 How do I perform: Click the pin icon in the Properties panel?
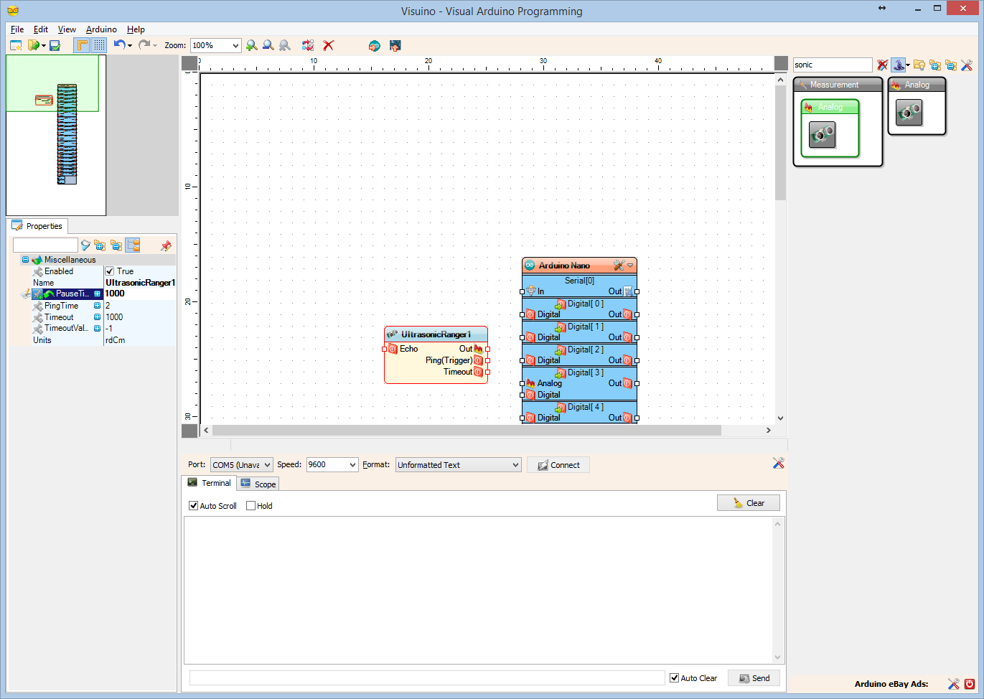(x=164, y=245)
